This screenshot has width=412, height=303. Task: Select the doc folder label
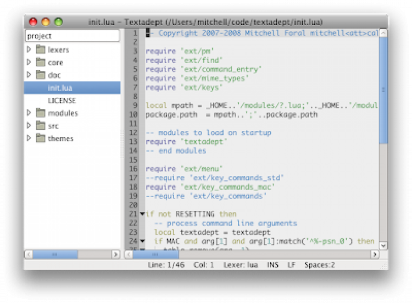54,75
